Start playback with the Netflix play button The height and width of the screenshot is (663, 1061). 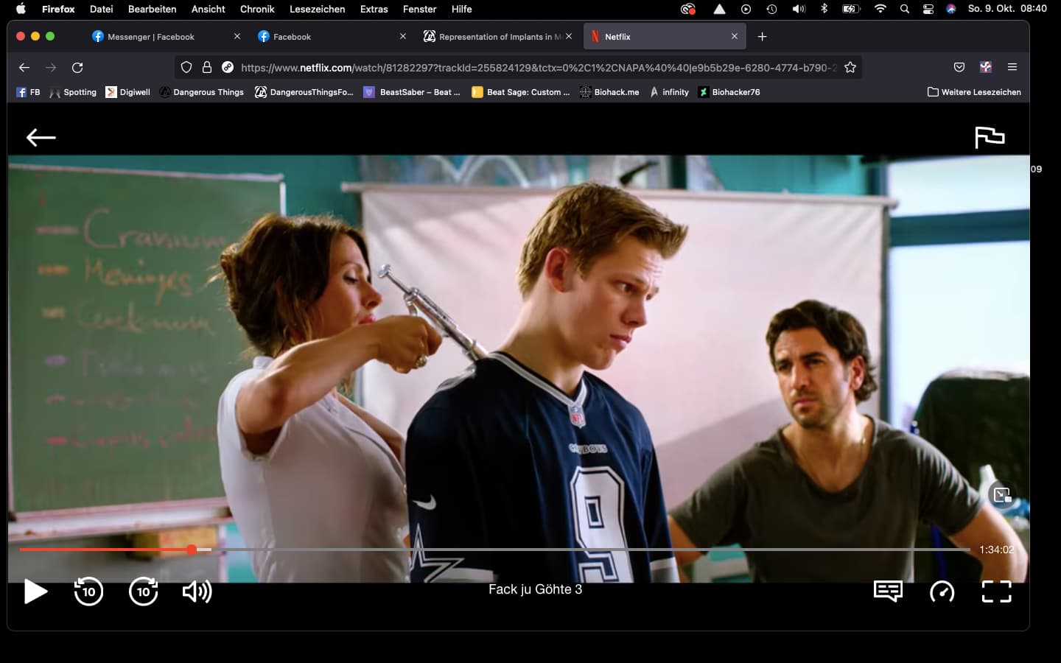click(35, 592)
